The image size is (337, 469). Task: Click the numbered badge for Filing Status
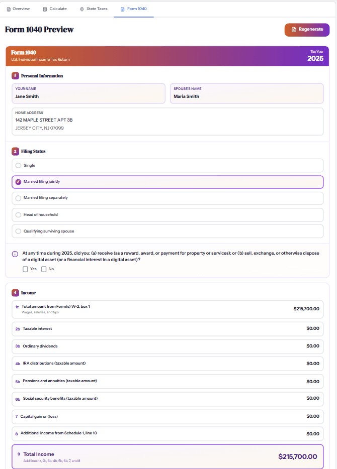tap(14, 151)
